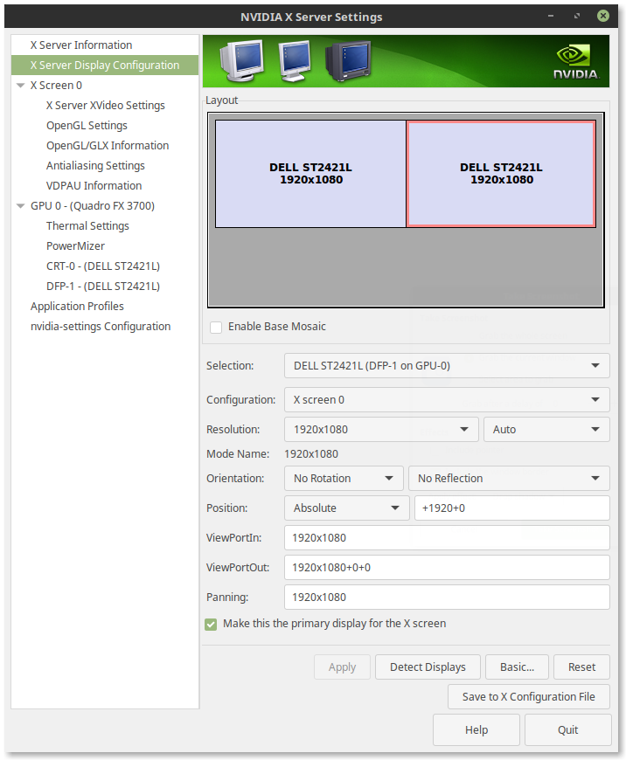Close the NVIDIA X Server Settings window
Screen dimensions: 626x760
pyautogui.click(x=603, y=16)
